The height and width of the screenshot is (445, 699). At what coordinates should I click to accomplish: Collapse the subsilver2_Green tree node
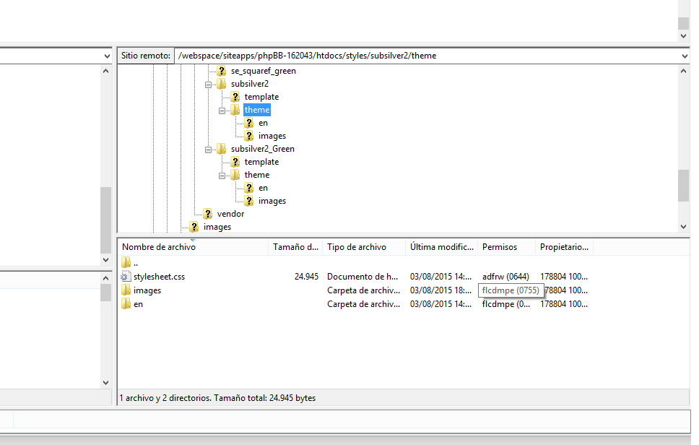[209, 149]
